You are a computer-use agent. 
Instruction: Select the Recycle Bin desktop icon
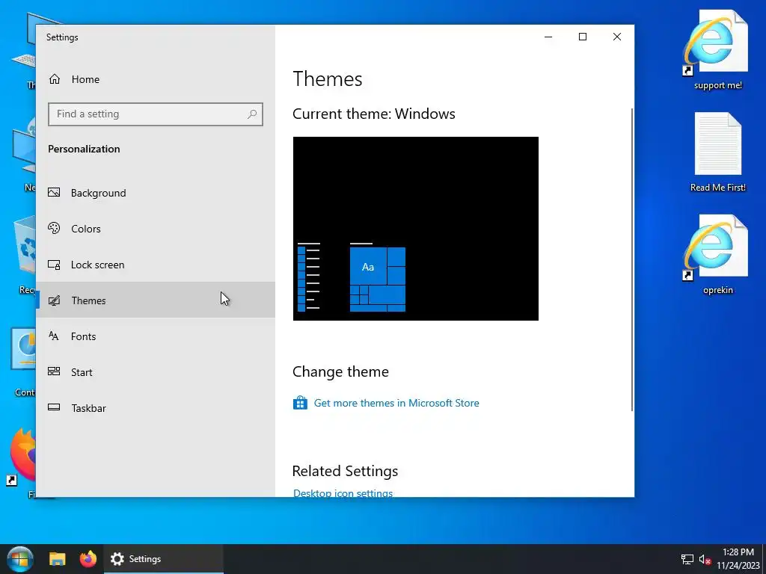25,256
